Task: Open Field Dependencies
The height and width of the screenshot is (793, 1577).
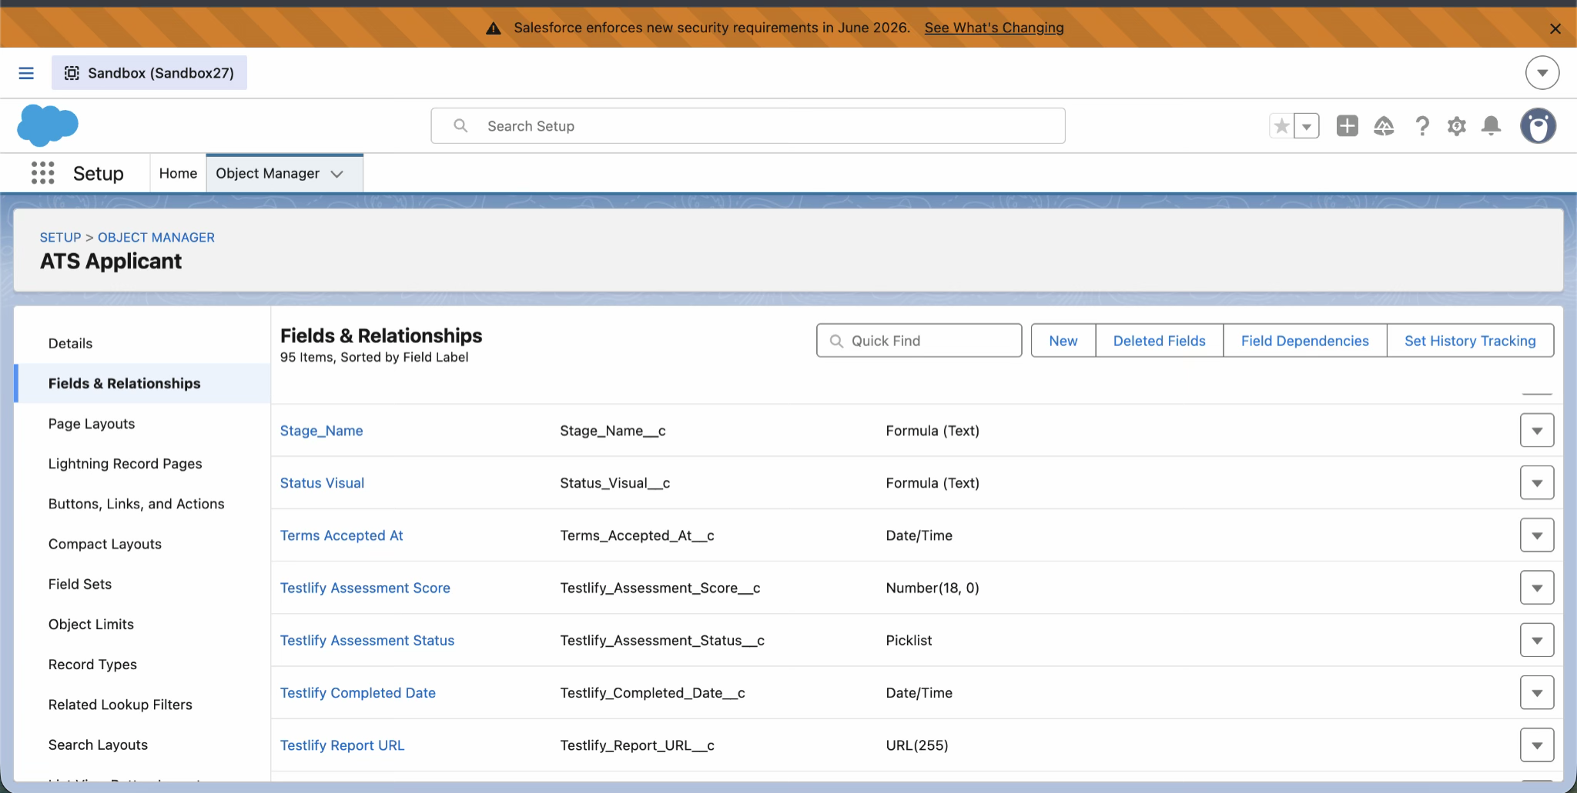Action: pyautogui.click(x=1305, y=340)
